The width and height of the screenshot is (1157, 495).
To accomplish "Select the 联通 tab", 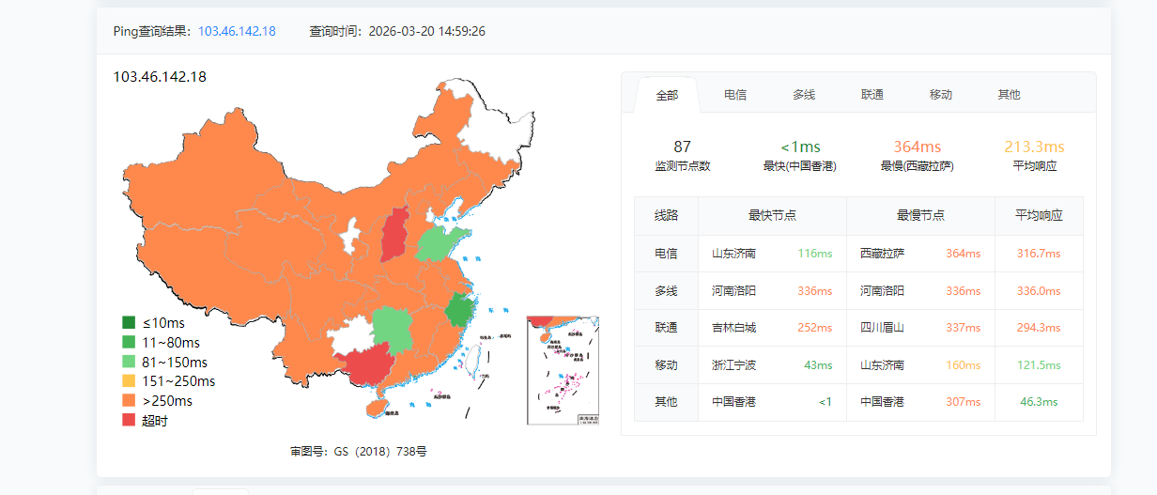I will pyautogui.click(x=872, y=95).
